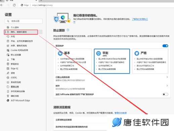Enable InPrivate strict tracking prevention toggle

[165, 94]
